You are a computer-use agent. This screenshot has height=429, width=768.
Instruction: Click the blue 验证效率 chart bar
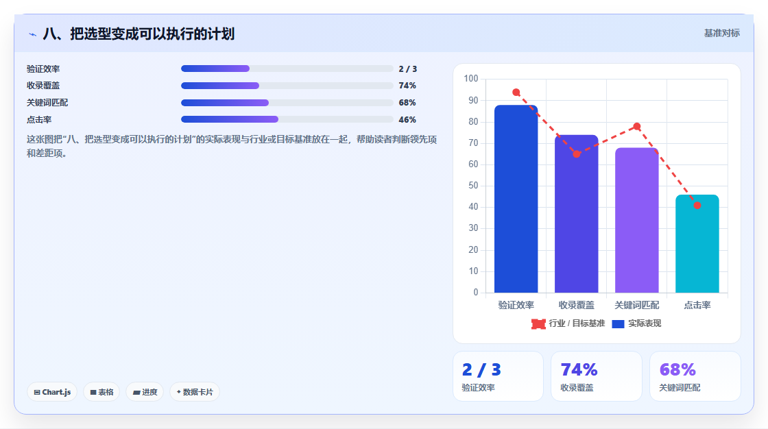point(516,199)
